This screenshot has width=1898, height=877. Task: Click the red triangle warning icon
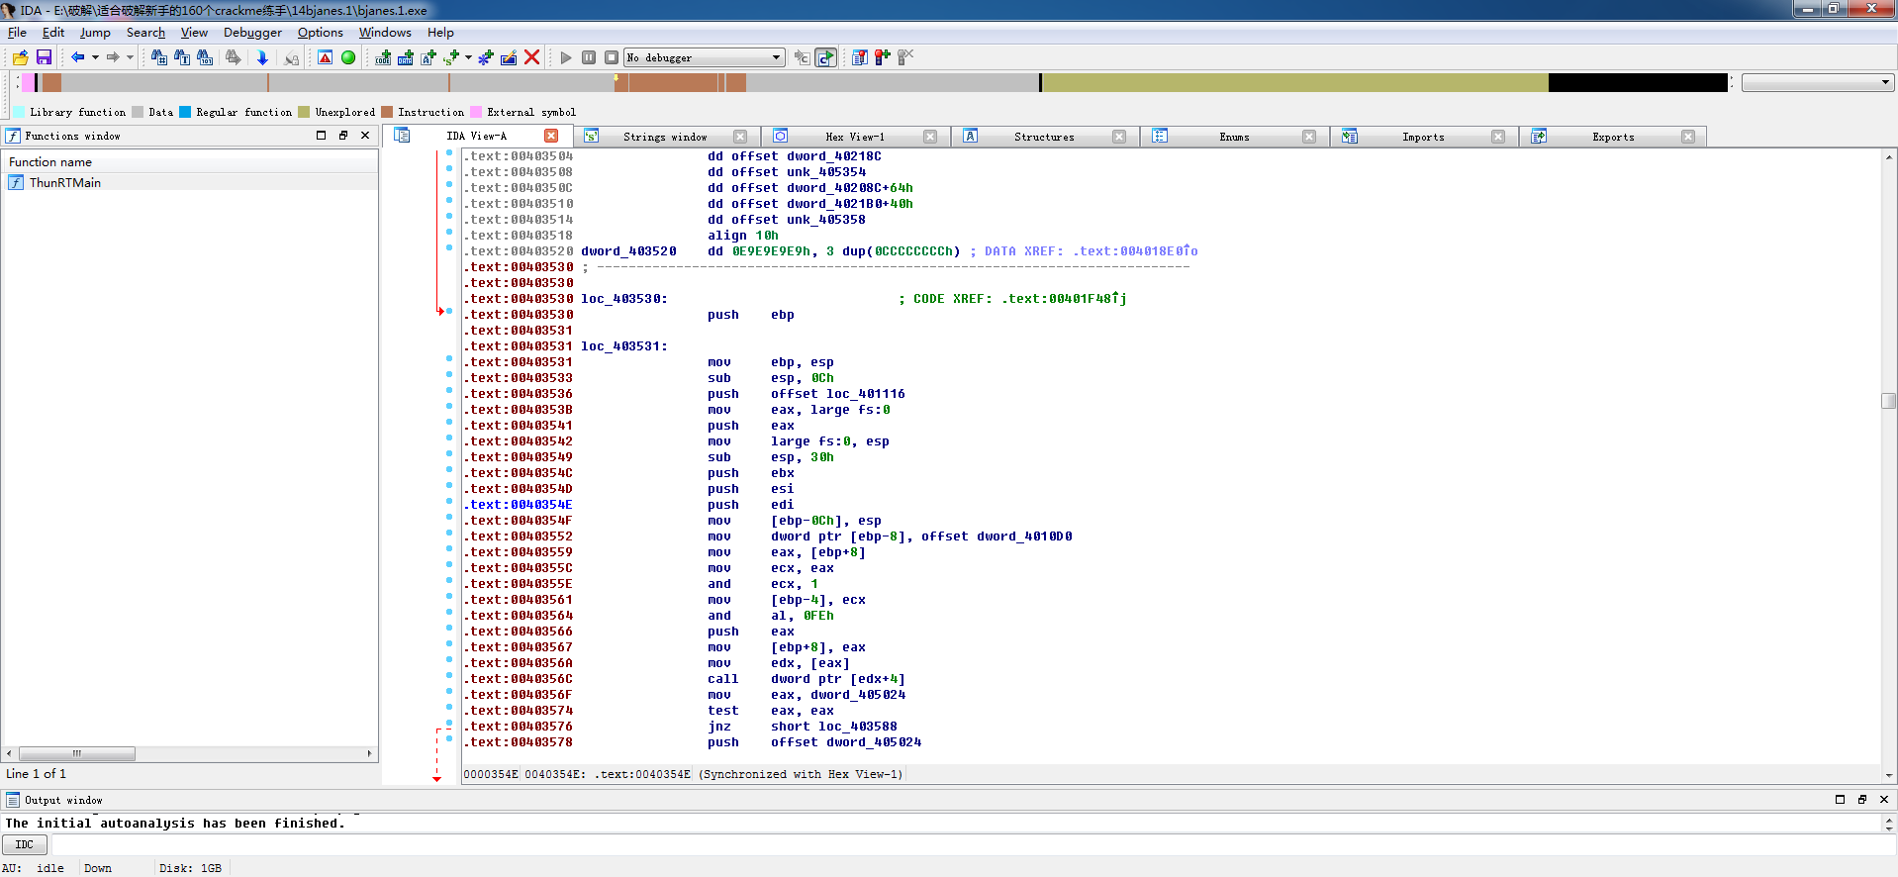(325, 57)
